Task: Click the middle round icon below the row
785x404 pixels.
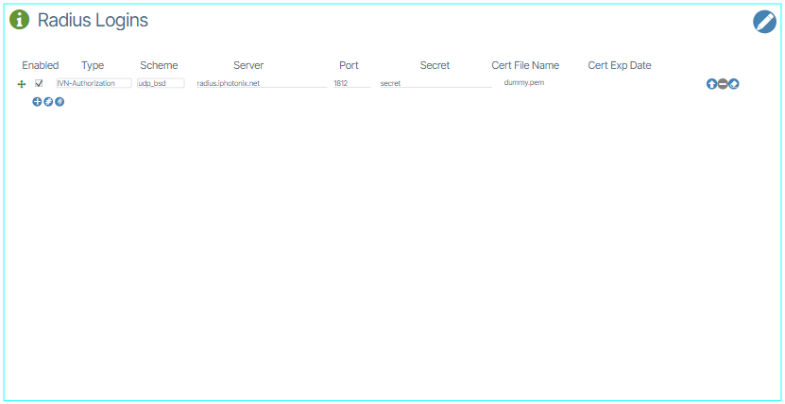Action: 48,101
